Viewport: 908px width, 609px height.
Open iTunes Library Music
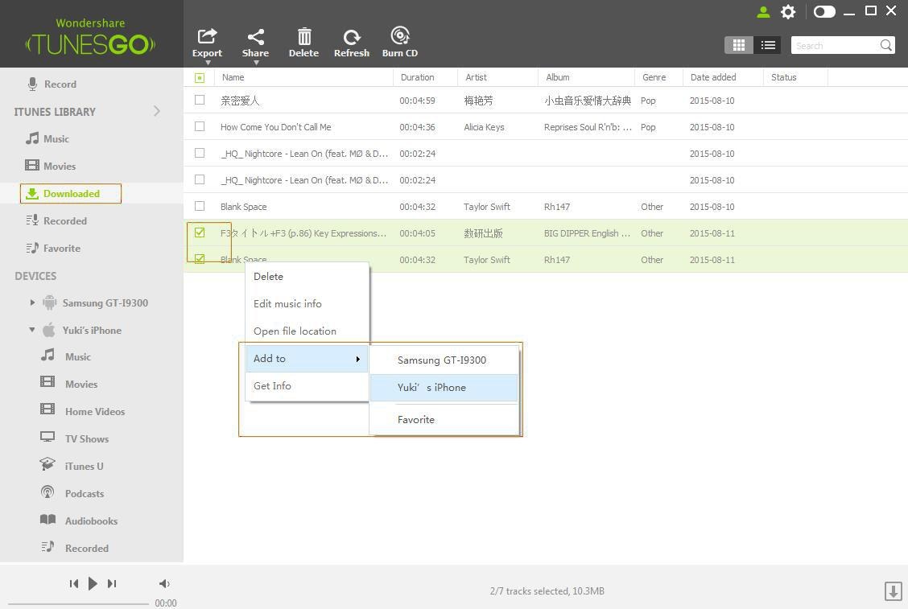click(47, 138)
